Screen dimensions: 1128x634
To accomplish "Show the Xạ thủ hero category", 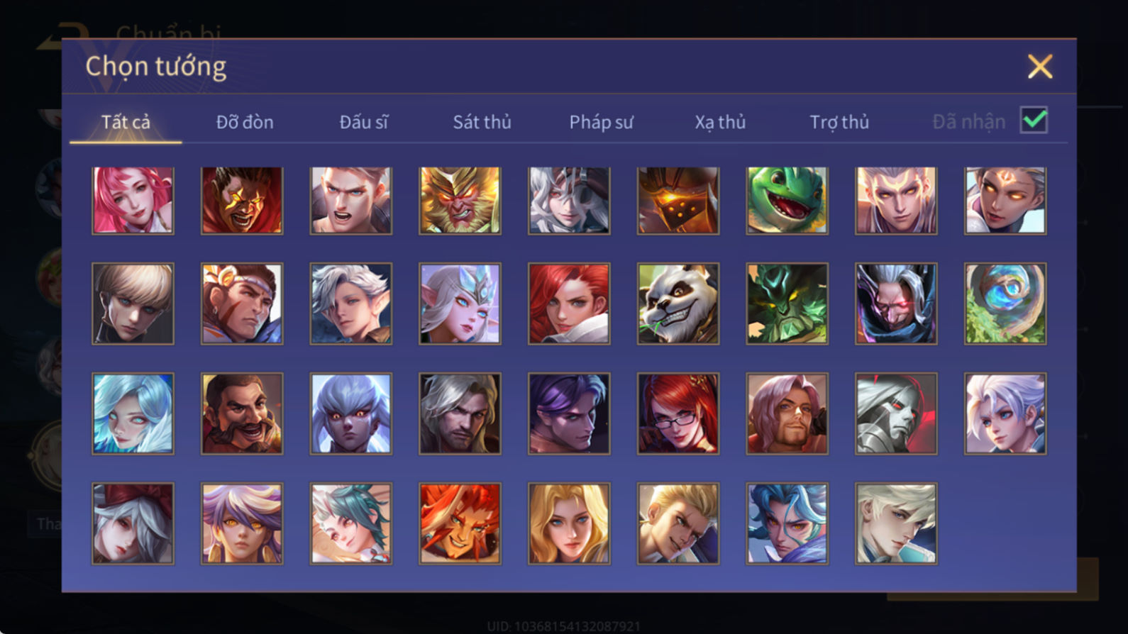I will click(x=720, y=122).
